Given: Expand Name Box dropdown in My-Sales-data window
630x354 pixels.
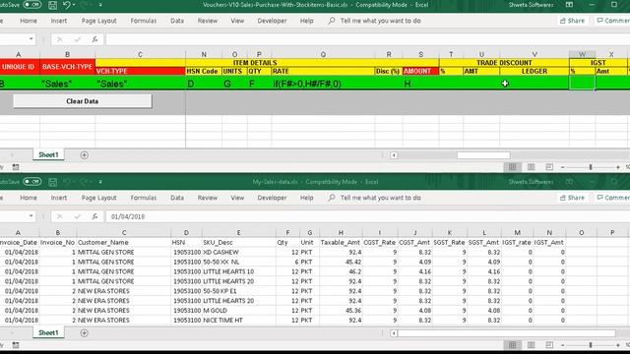Looking at the screenshot, I should tap(31, 216).
